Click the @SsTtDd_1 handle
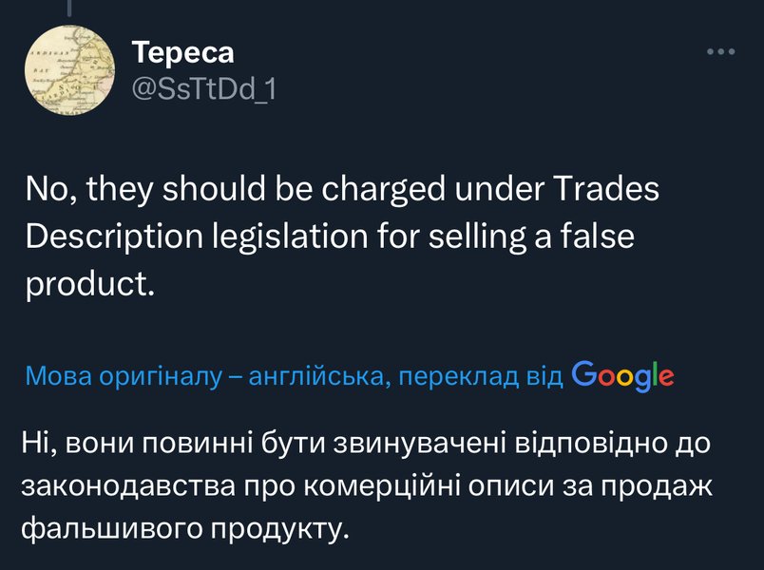 201,88
